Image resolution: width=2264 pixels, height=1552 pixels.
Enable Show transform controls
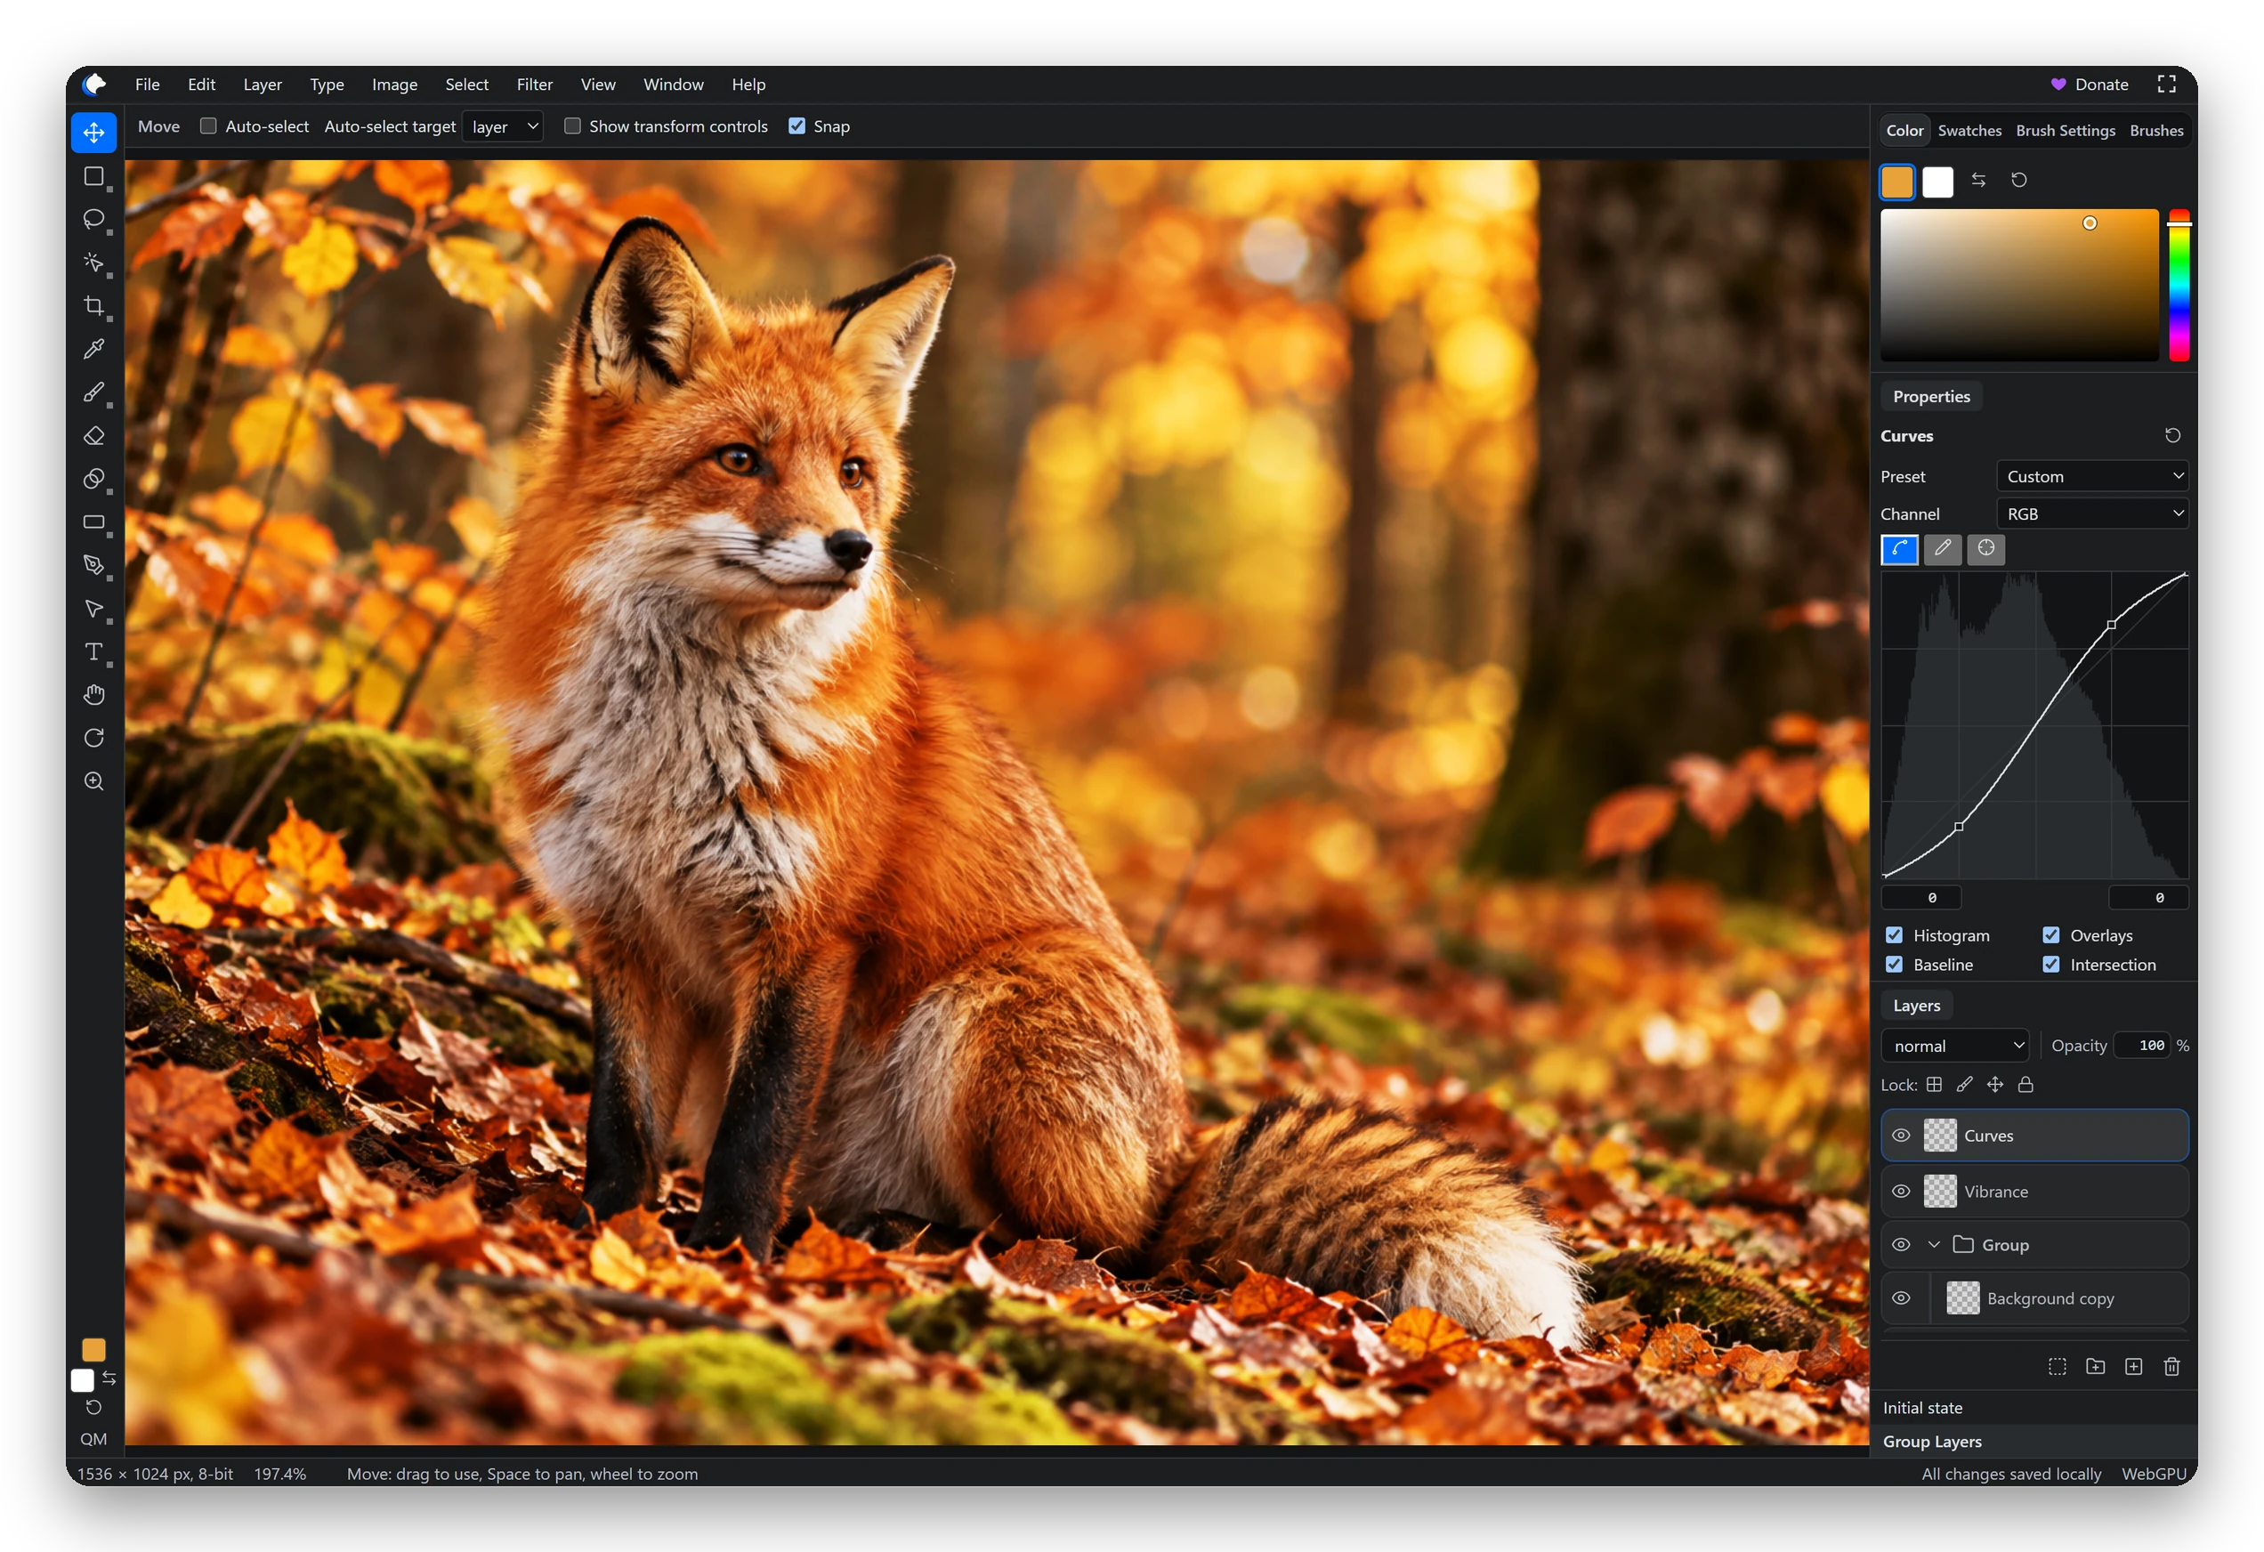tap(572, 125)
